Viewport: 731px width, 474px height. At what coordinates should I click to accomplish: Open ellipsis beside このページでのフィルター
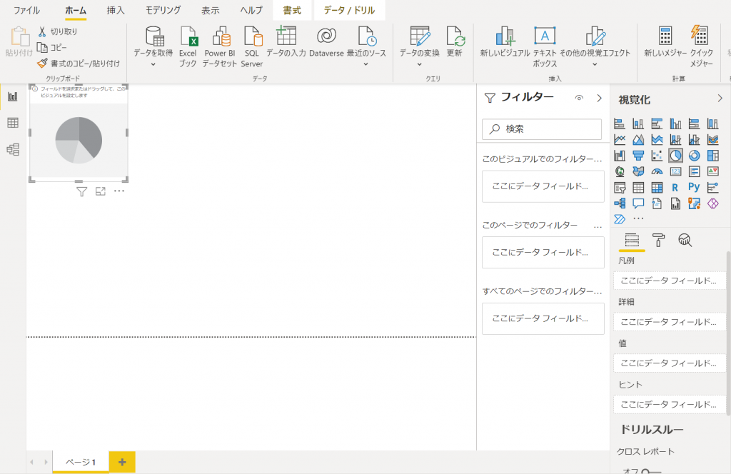(598, 226)
